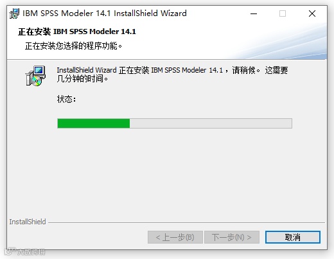This screenshot has height=259, width=334.
Task: Click the computer and CD setup icon
Action: (35, 76)
